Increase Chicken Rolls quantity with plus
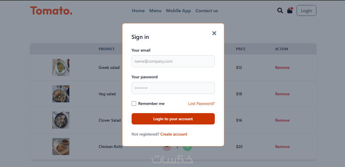This screenshot has width=345, height=167. (x=187, y=148)
